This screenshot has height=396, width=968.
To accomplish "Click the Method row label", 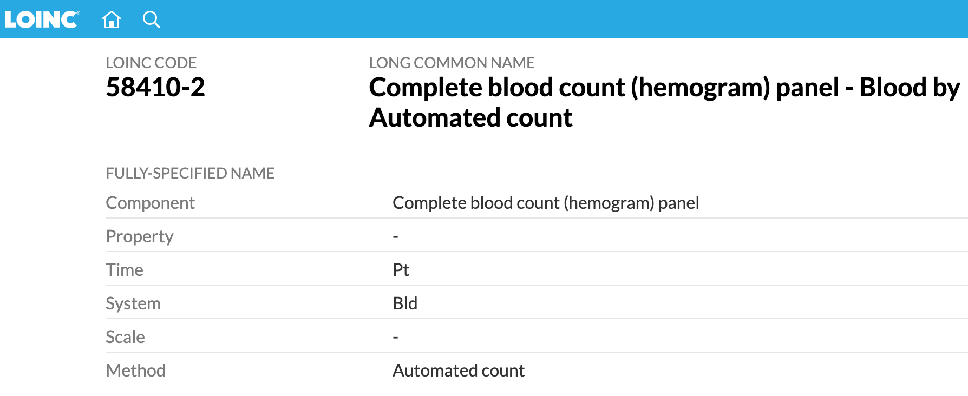I will pos(135,371).
